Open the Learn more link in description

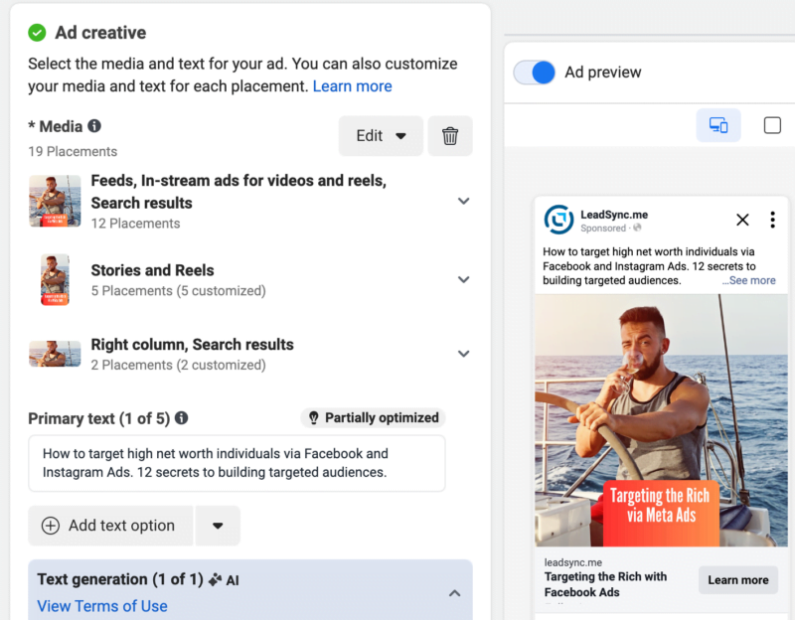pyautogui.click(x=352, y=86)
